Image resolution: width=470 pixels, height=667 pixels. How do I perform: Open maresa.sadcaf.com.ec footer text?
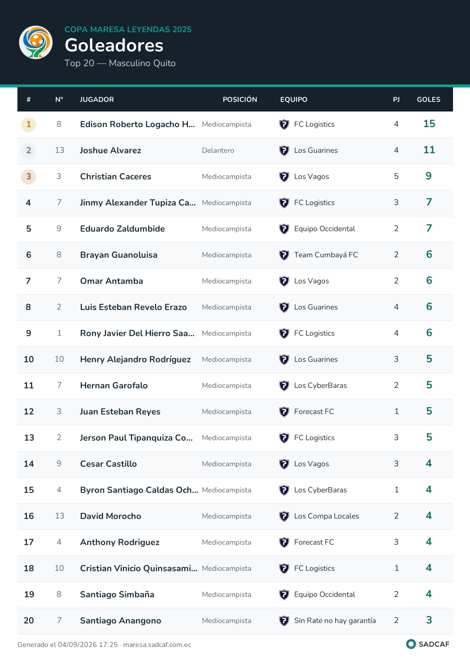pos(157,645)
